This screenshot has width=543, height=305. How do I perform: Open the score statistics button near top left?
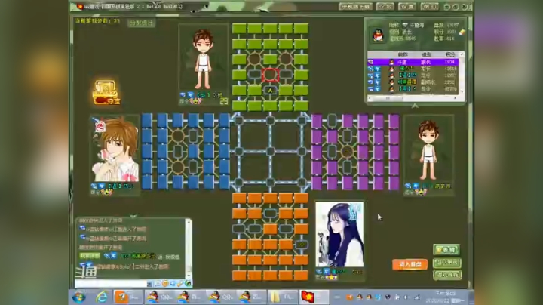click(x=141, y=23)
